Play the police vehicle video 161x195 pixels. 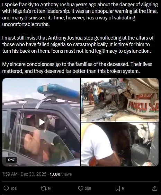pyautogui.click(x=42, y=122)
